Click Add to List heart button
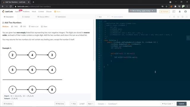Screen dimensions: 190x107 point(34,26)
